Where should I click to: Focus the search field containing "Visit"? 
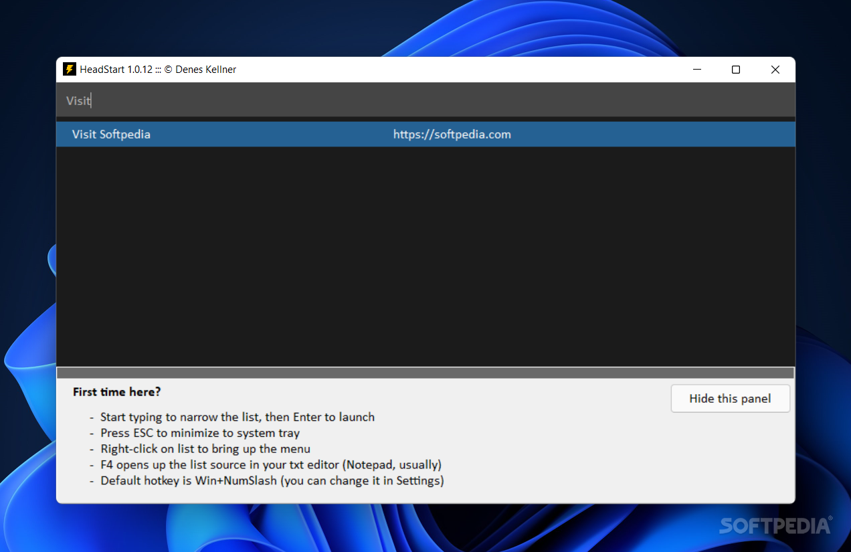click(425, 100)
